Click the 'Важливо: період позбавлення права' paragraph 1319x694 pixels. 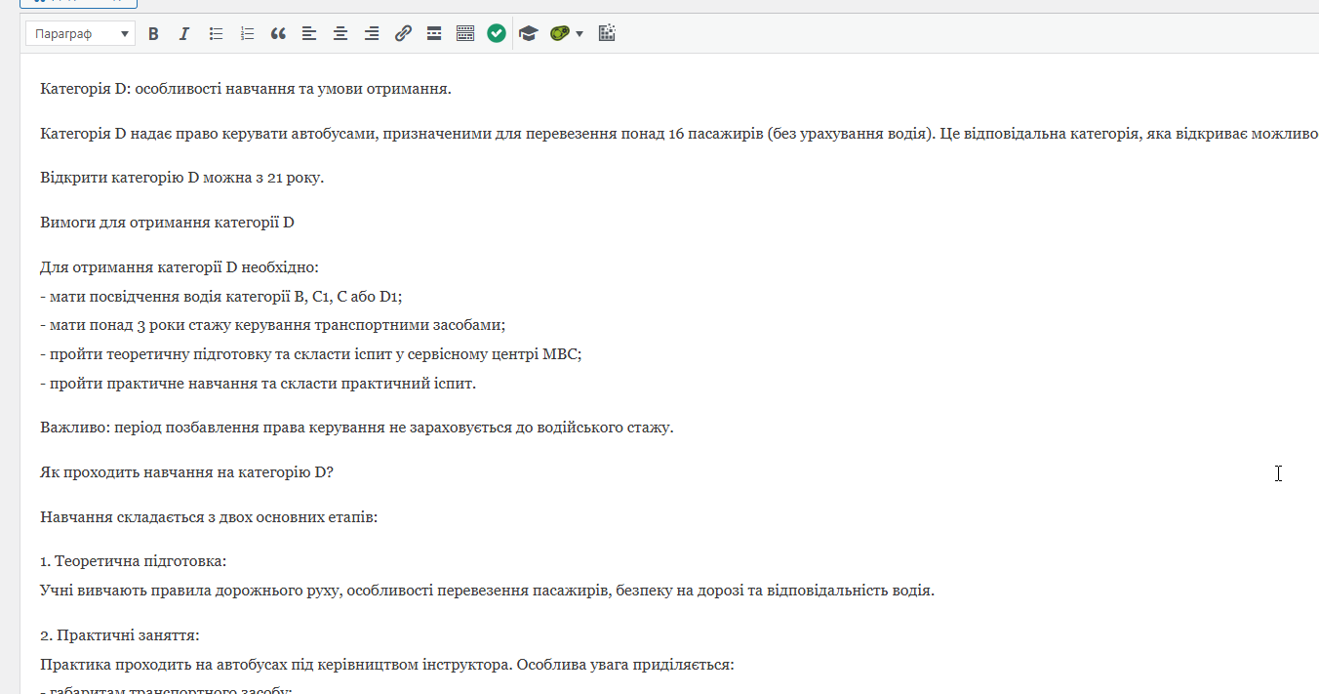click(357, 428)
